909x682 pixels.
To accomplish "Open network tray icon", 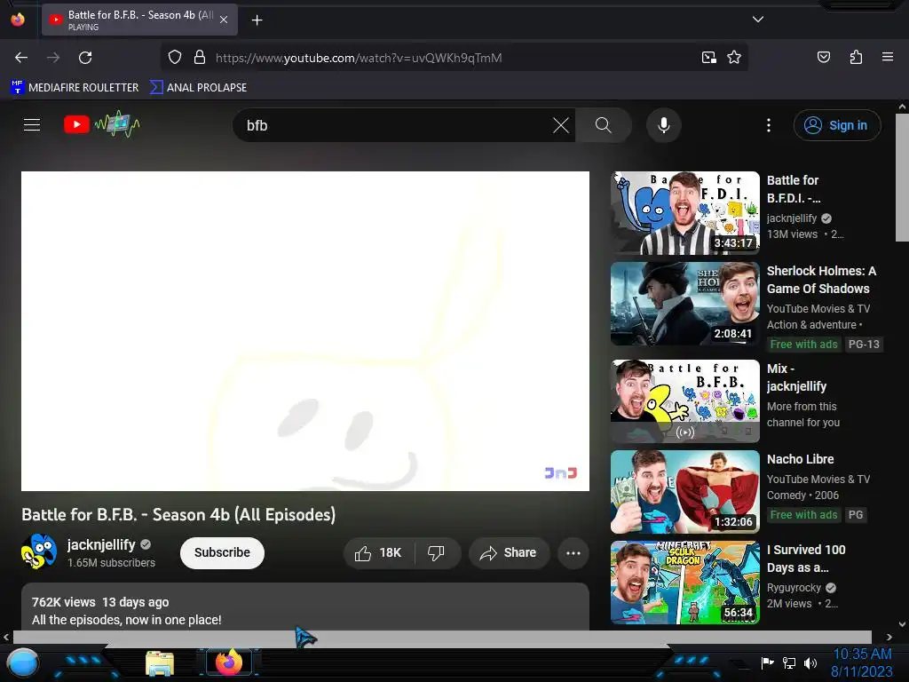I will click(789, 662).
